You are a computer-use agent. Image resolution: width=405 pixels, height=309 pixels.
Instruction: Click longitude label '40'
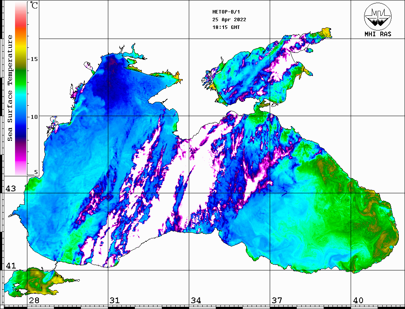click(x=358, y=301)
